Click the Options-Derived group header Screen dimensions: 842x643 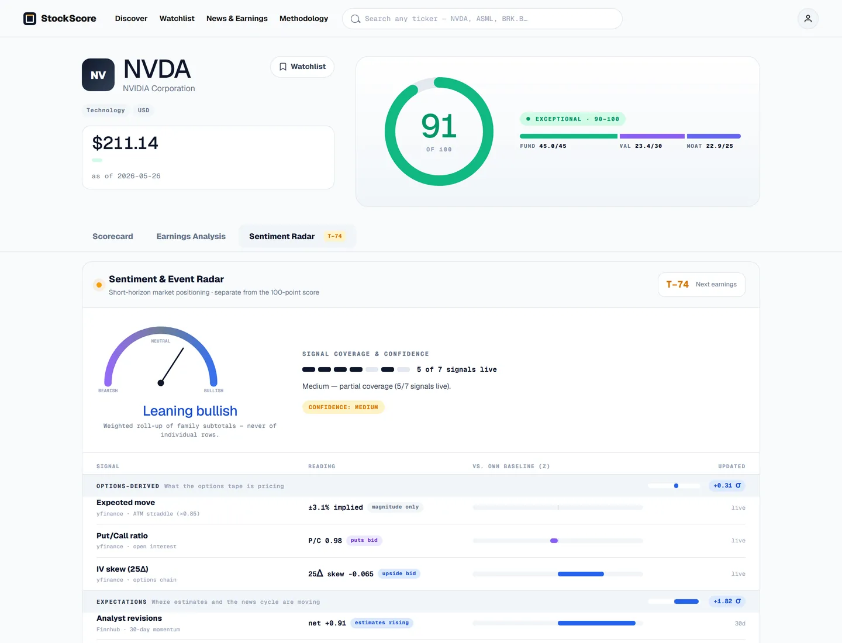[421, 486]
